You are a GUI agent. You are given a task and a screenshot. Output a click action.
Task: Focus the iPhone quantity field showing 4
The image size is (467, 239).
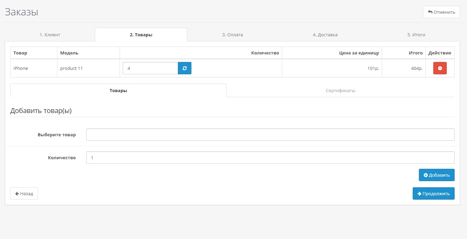pos(150,68)
